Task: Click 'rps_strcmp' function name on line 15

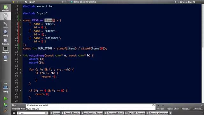Action: [x=37, y=56]
